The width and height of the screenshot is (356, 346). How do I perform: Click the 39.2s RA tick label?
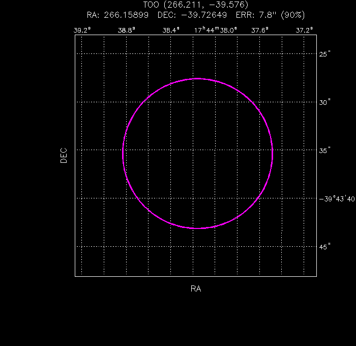click(82, 30)
